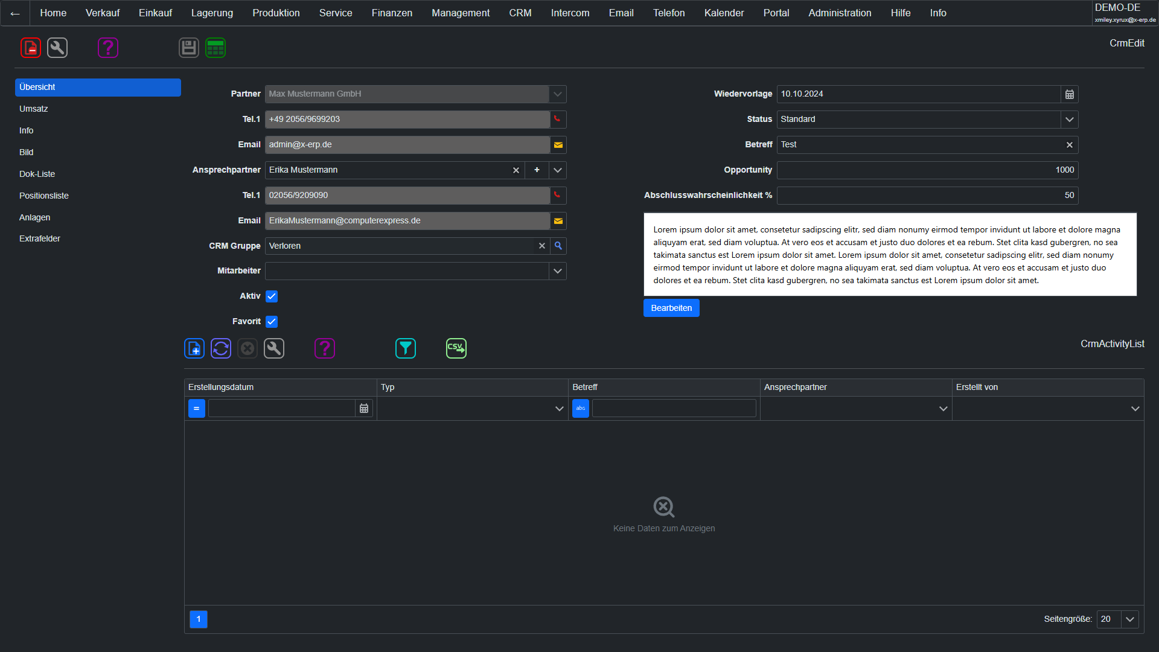Viewport: 1159px width, 652px height.
Task: Open the CRM menu
Action: coord(520,13)
